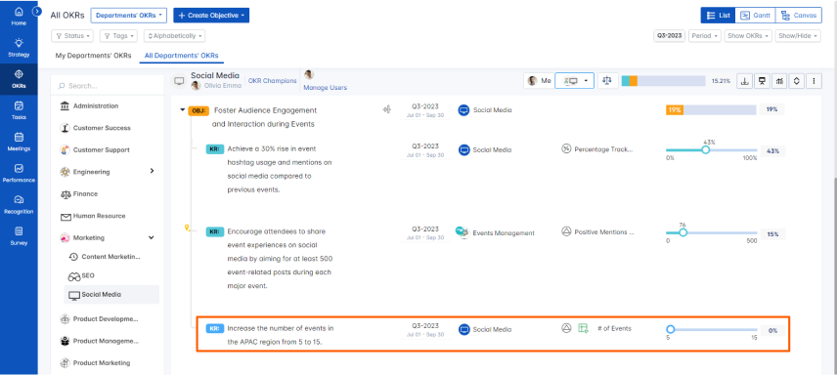Open the Departments' OKRs dropdown
Image resolution: width=837 pixels, height=375 pixels.
pos(129,16)
